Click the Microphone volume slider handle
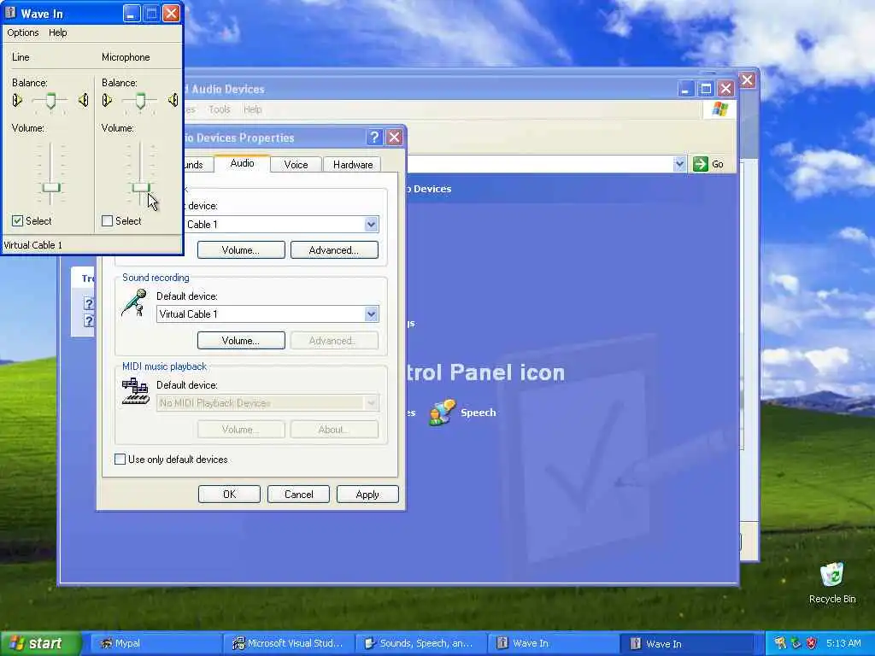Image resolution: width=875 pixels, height=656 pixels. tap(141, 187)
